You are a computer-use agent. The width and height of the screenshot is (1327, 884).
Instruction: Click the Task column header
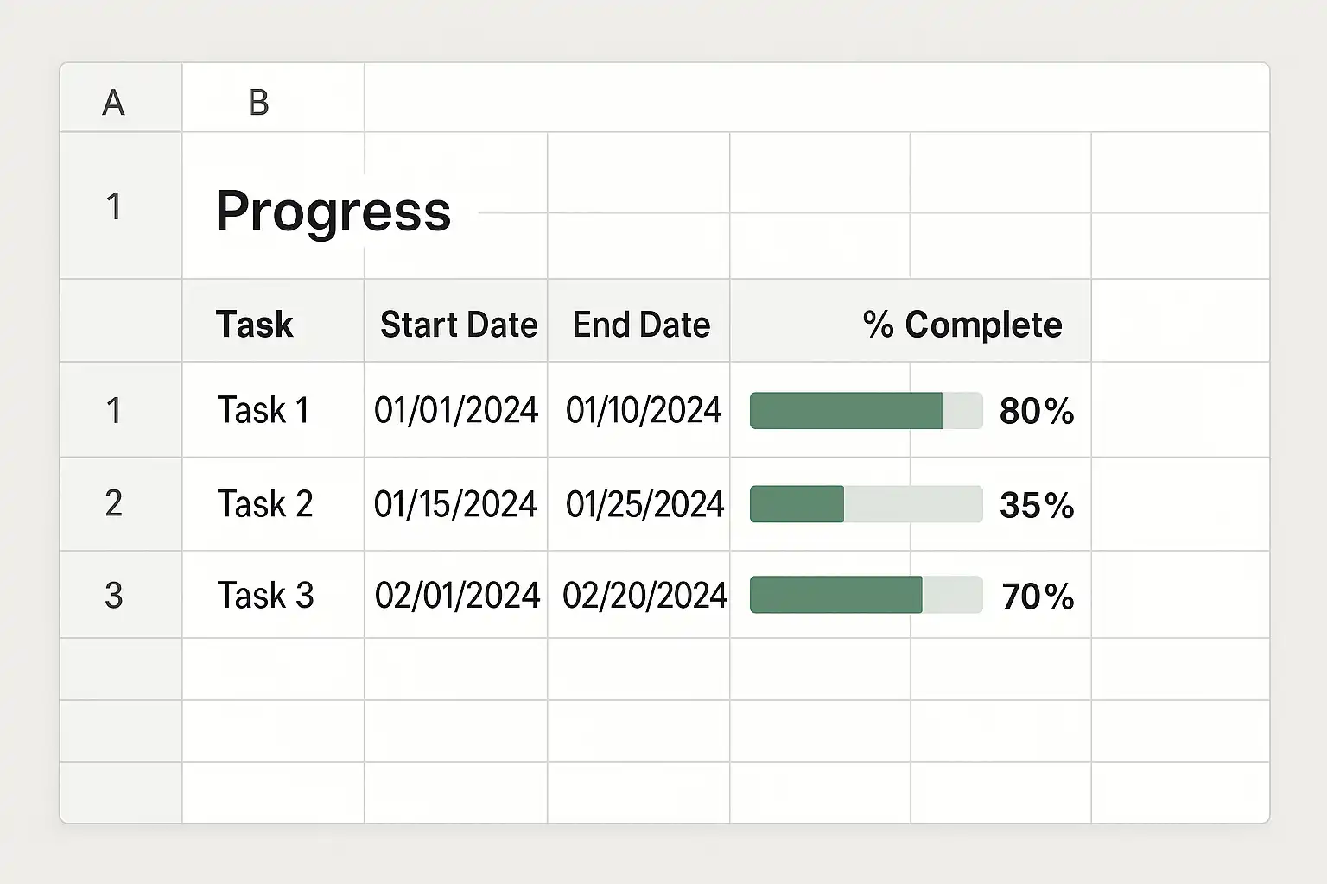coord(255,325)
